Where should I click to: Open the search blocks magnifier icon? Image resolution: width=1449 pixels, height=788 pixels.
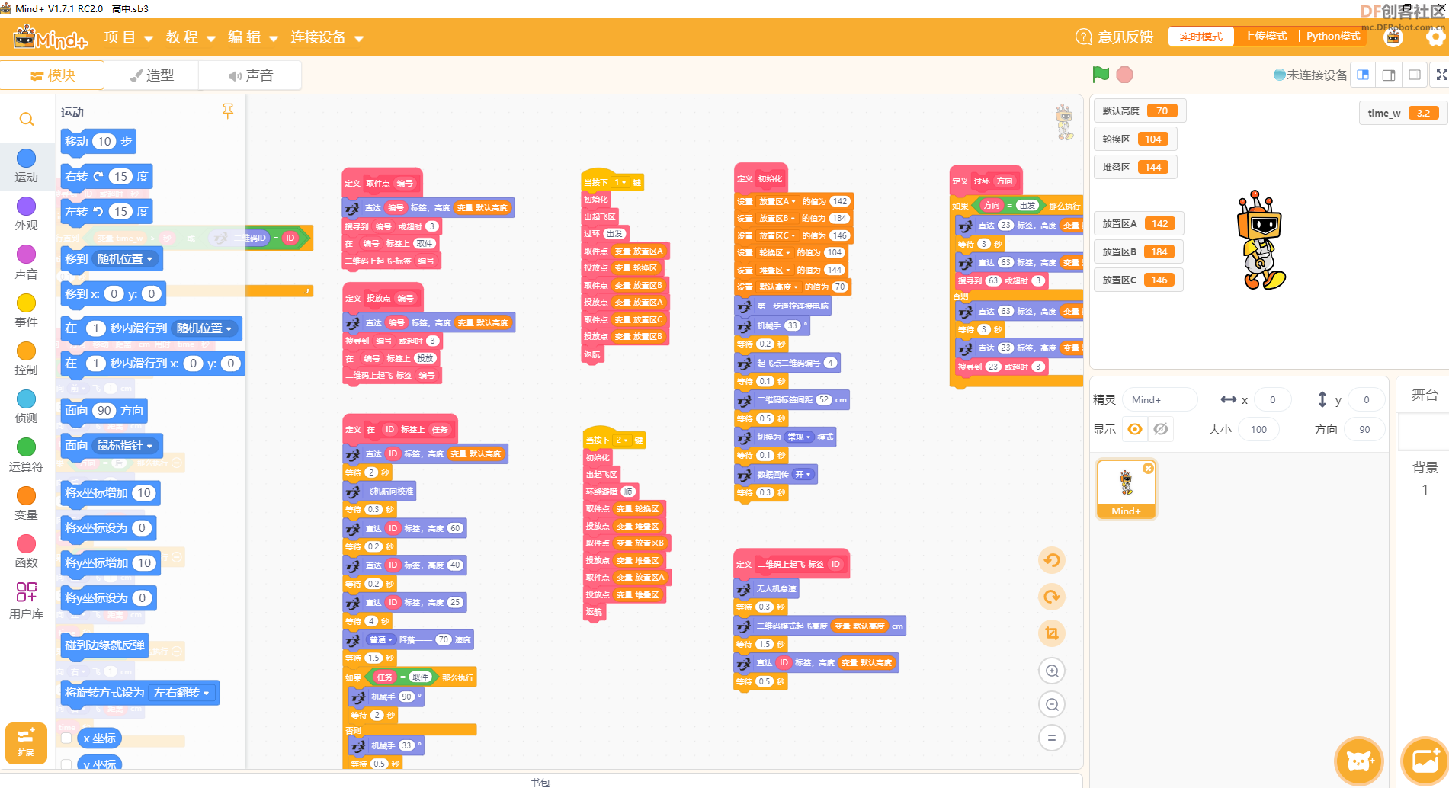(x=27, y=120)
